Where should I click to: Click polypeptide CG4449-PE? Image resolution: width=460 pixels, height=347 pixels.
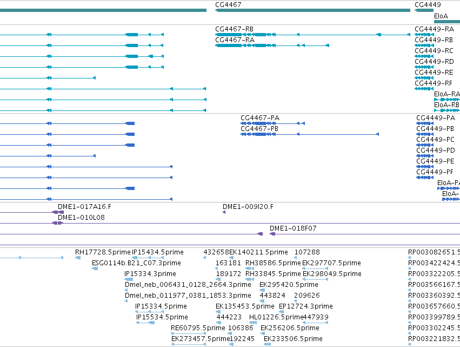(x=425, y=167)
